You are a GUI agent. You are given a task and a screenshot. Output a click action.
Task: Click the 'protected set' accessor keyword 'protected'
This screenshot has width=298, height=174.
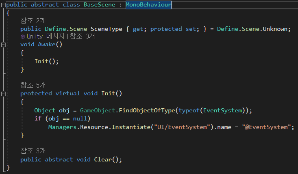click(166, 29)
